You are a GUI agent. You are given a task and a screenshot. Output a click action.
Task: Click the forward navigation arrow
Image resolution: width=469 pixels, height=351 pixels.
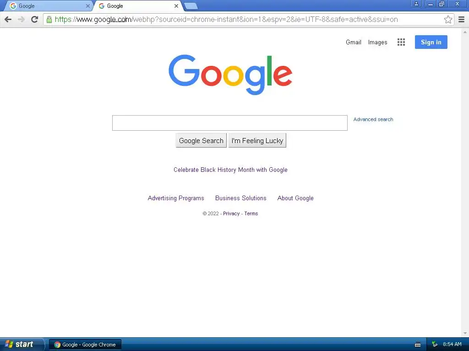point(21,19)
